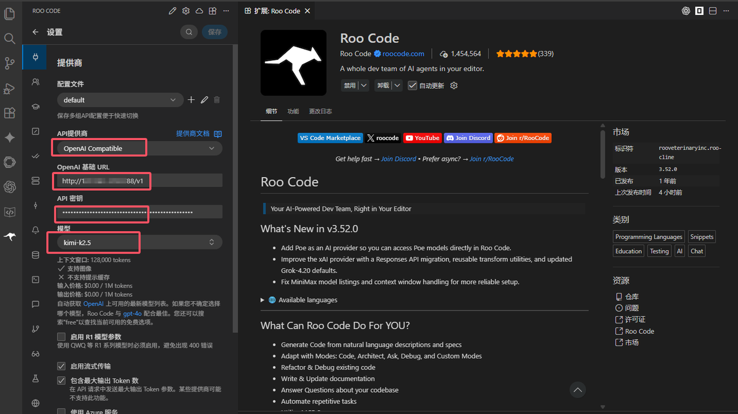Open the kimi-k2.5 model dropdown
Image resolution: width=738 pixels, height=414 pixels.
point(140,243)
